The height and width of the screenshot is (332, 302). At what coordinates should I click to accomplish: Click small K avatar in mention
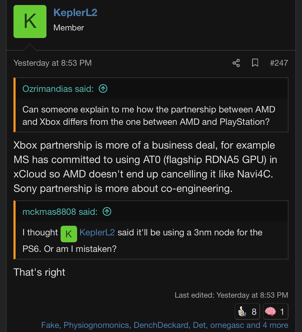pos(69,234)
